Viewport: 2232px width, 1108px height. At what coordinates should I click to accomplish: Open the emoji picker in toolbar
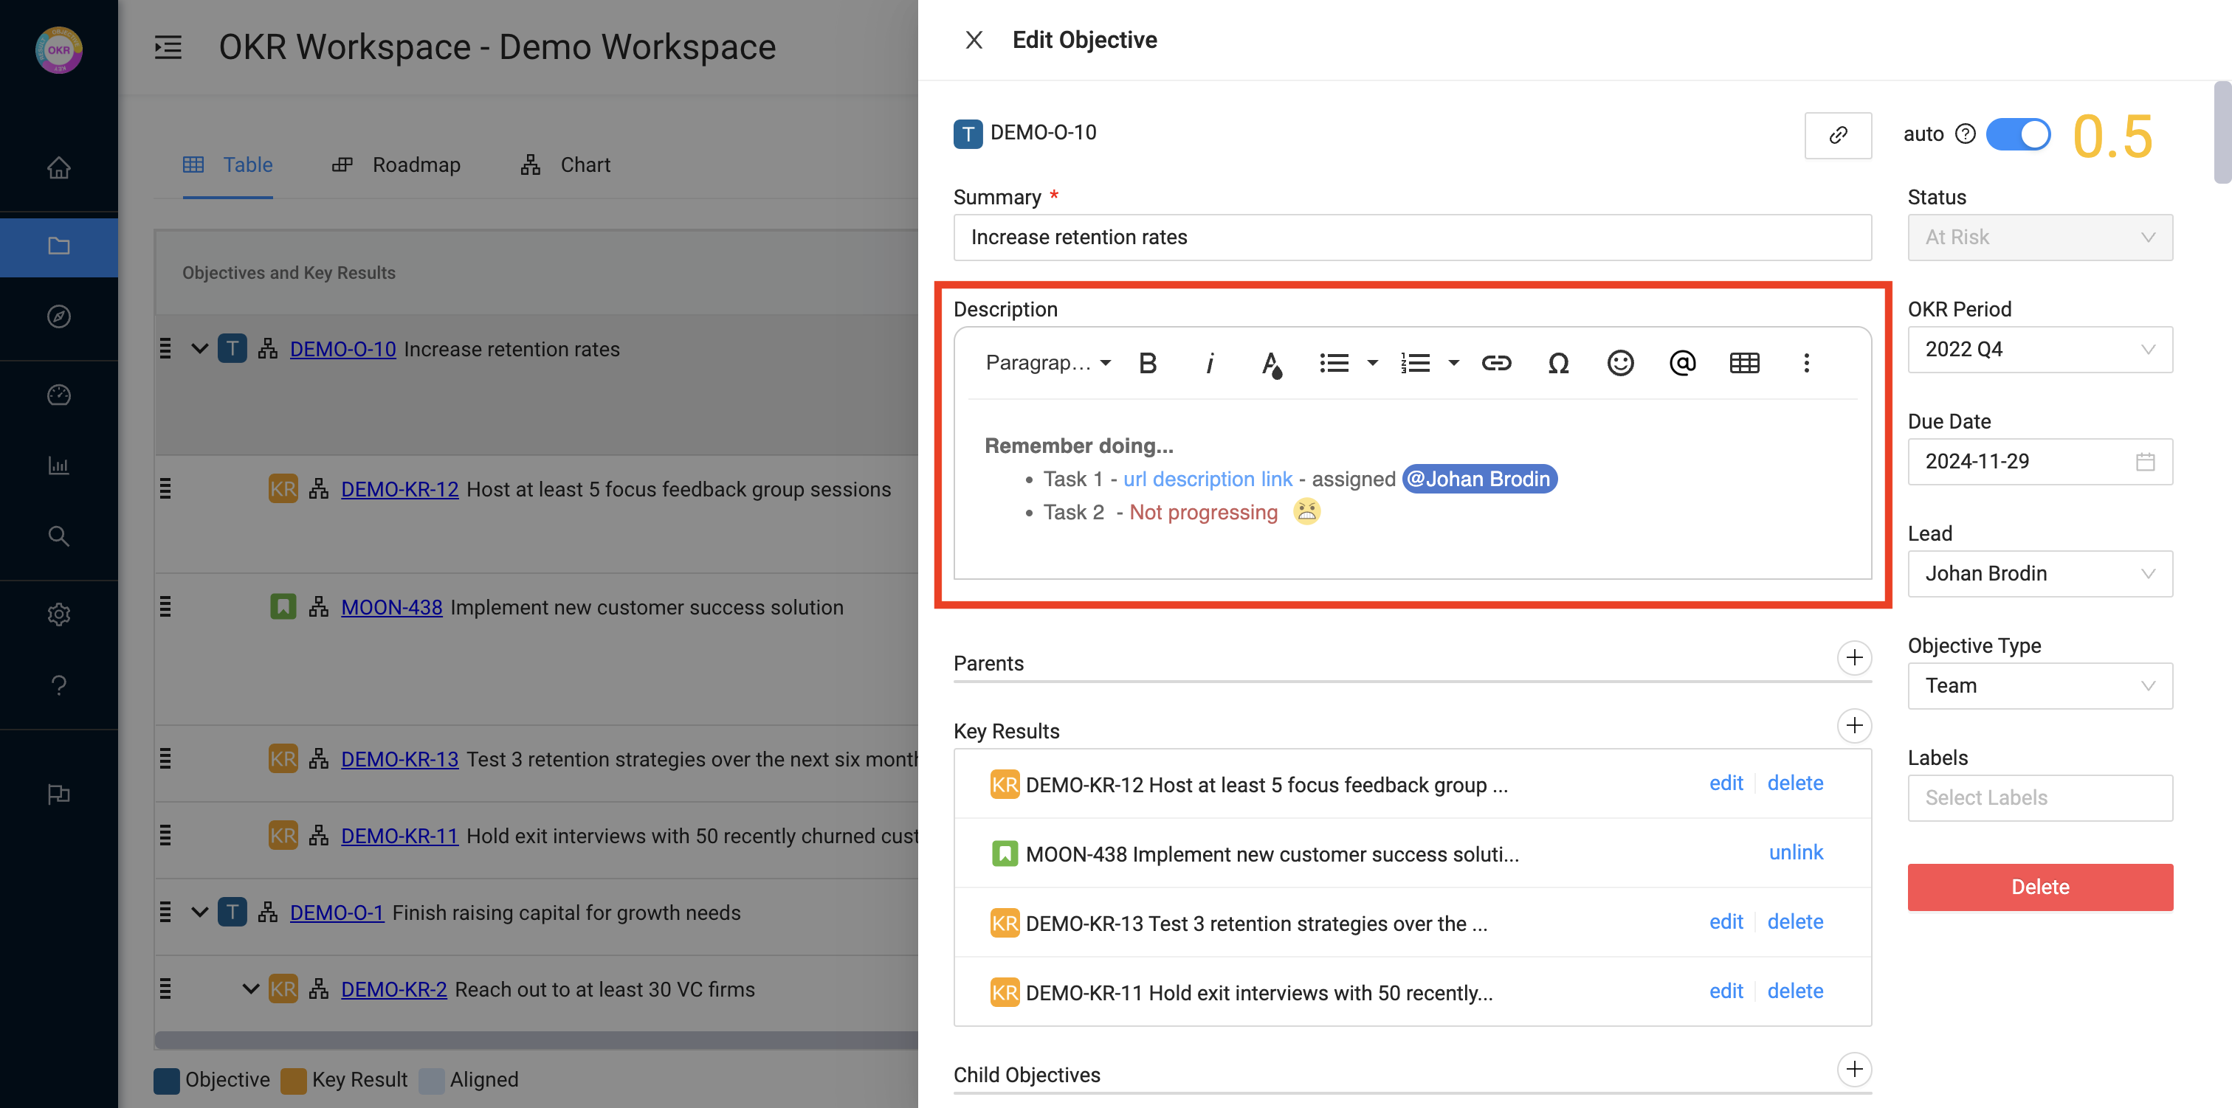[1620, 363]
